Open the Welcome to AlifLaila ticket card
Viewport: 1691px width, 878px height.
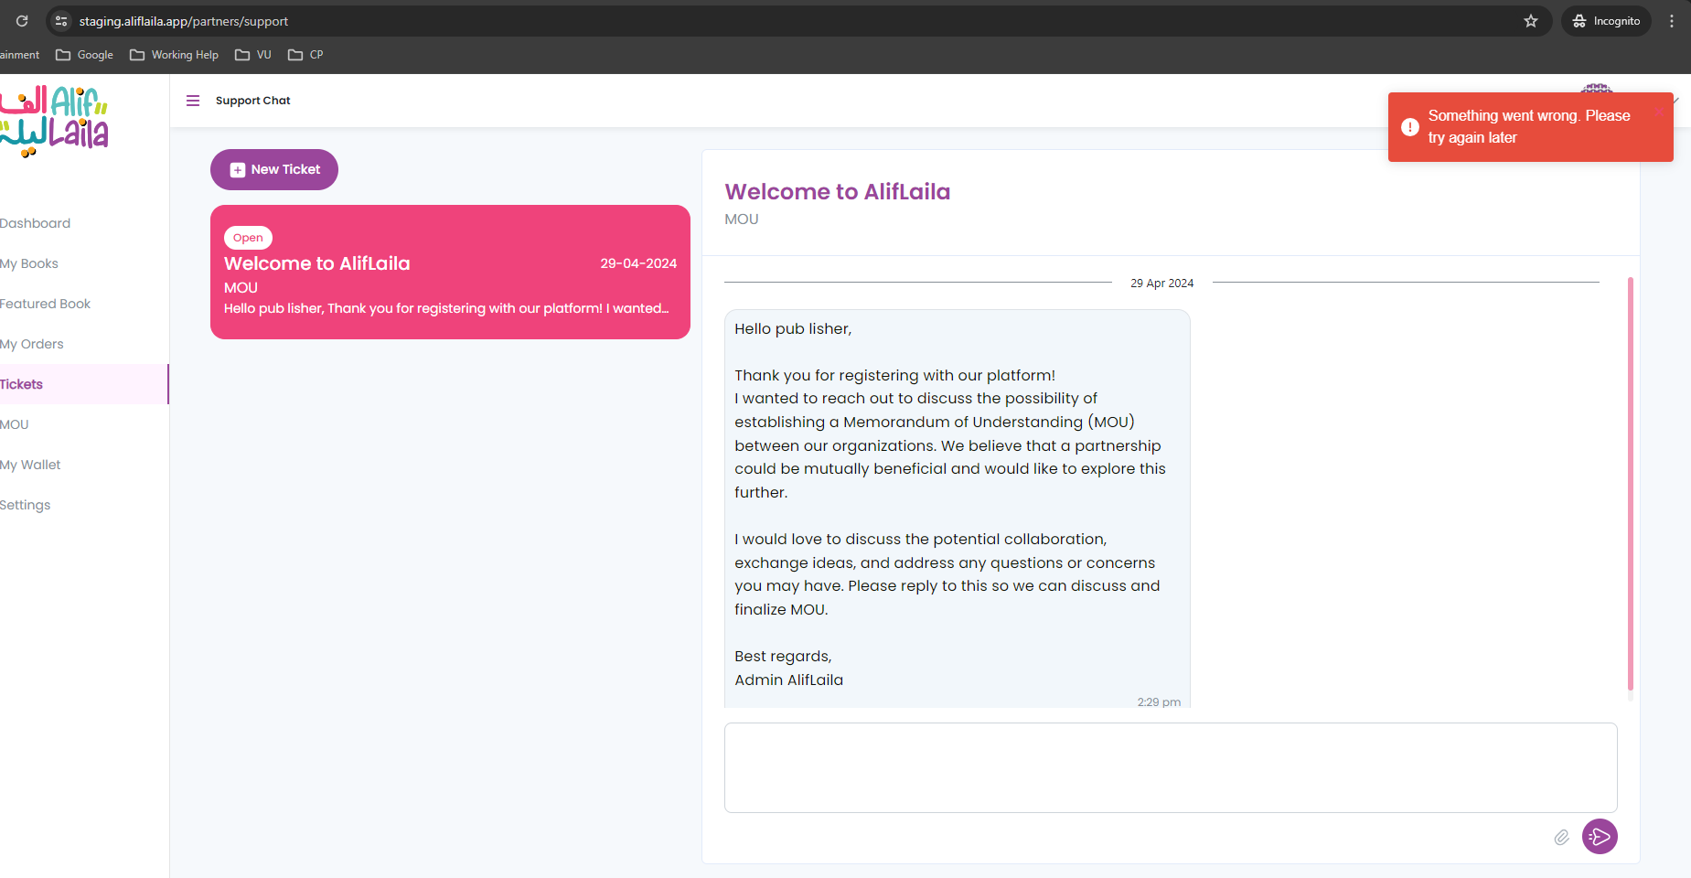tap(450, 272)
